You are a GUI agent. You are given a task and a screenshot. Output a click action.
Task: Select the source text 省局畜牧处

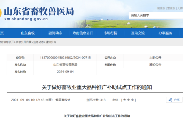click(x=63, y=100)
